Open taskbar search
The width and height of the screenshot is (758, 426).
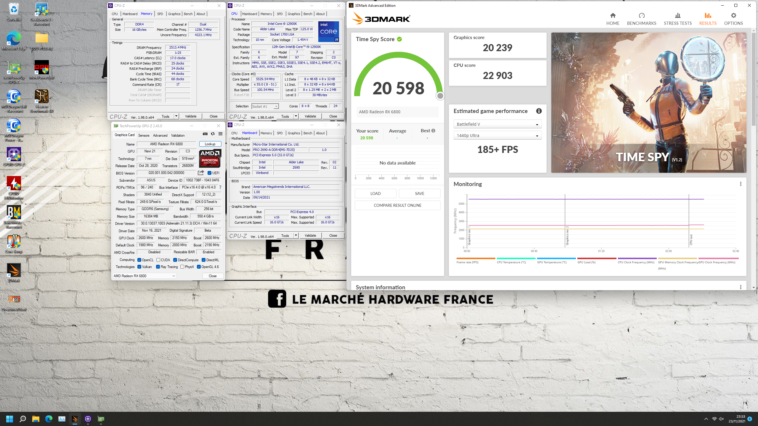(23, 419)
